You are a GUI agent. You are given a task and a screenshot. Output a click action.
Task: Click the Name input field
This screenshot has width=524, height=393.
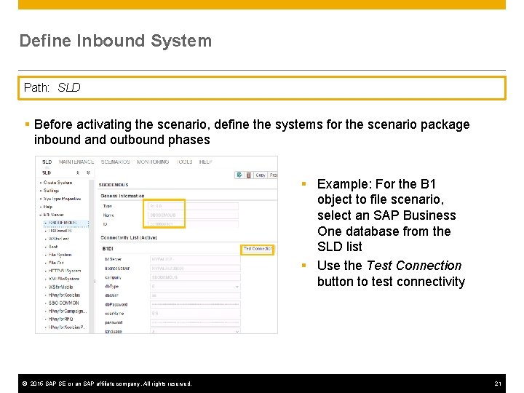pos(193,215)
